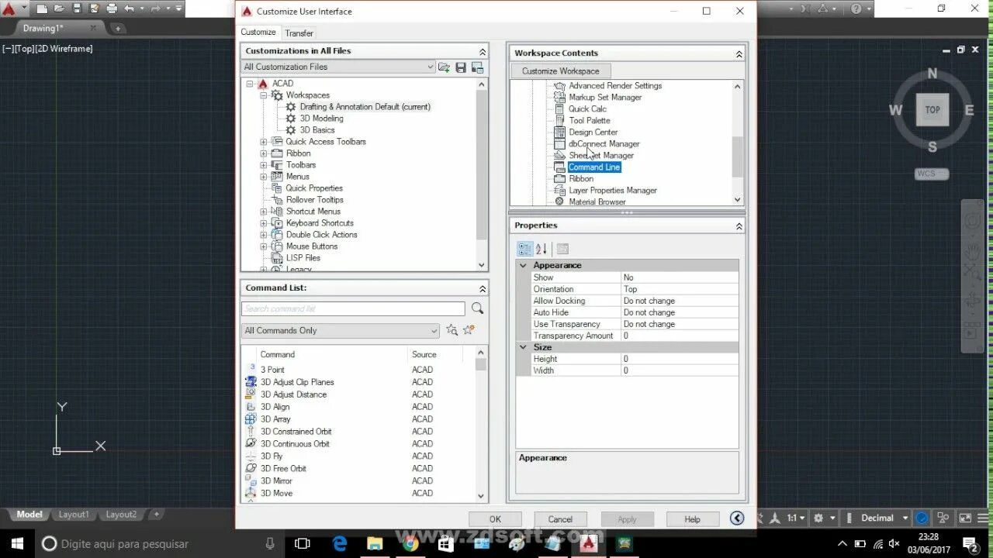Switch Properties to categorized view icon
The width and height of the screenshot is (993, 558).
click(524, 249)
